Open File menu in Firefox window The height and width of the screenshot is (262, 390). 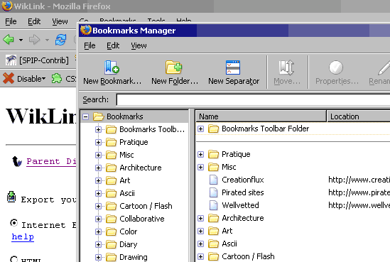tap(11, 21)
